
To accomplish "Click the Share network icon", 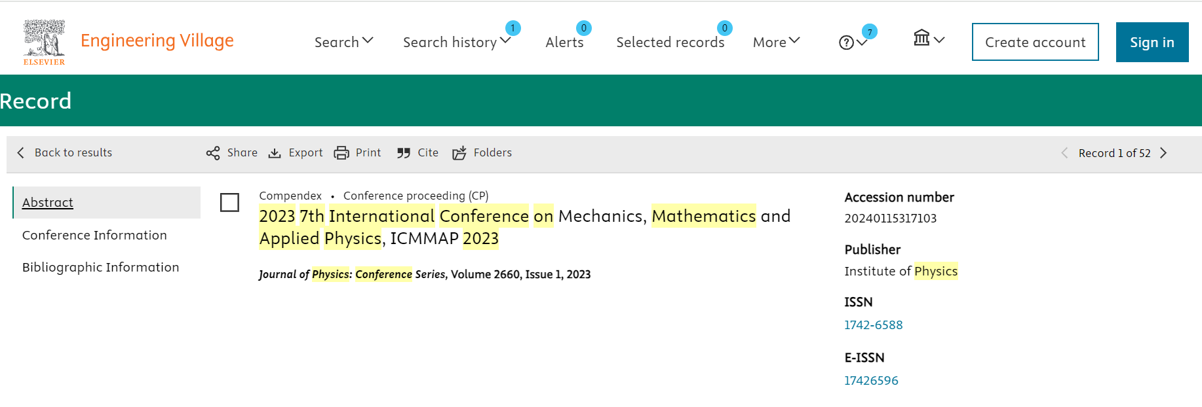I will point(213,153).
